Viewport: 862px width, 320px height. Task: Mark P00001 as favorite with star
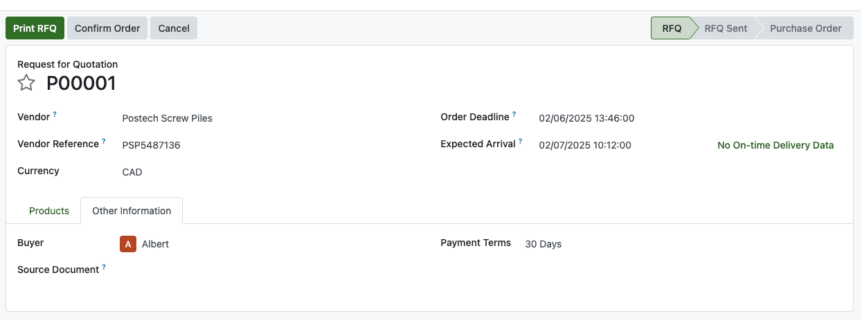click(26, 84)
